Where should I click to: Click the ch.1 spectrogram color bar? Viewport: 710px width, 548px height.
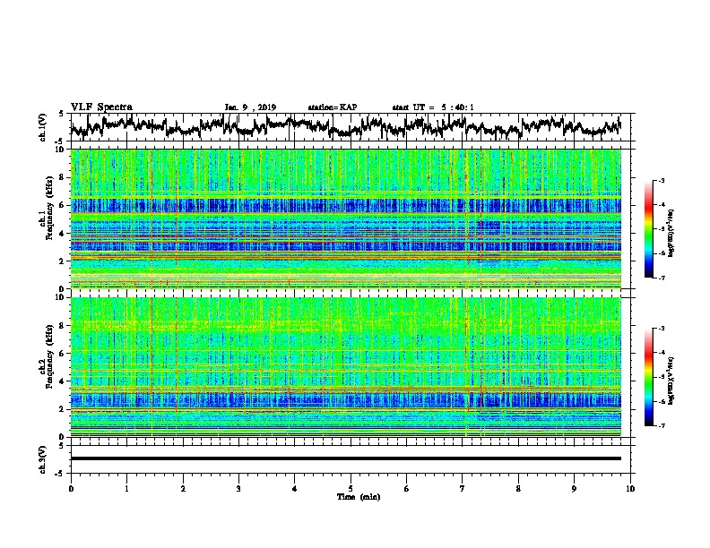(x=649, y=229)
